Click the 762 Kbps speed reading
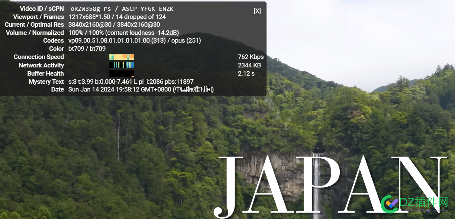 (251, 57)
